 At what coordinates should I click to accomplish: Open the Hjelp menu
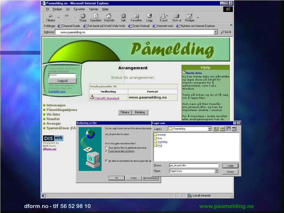[x=105, y=9]
